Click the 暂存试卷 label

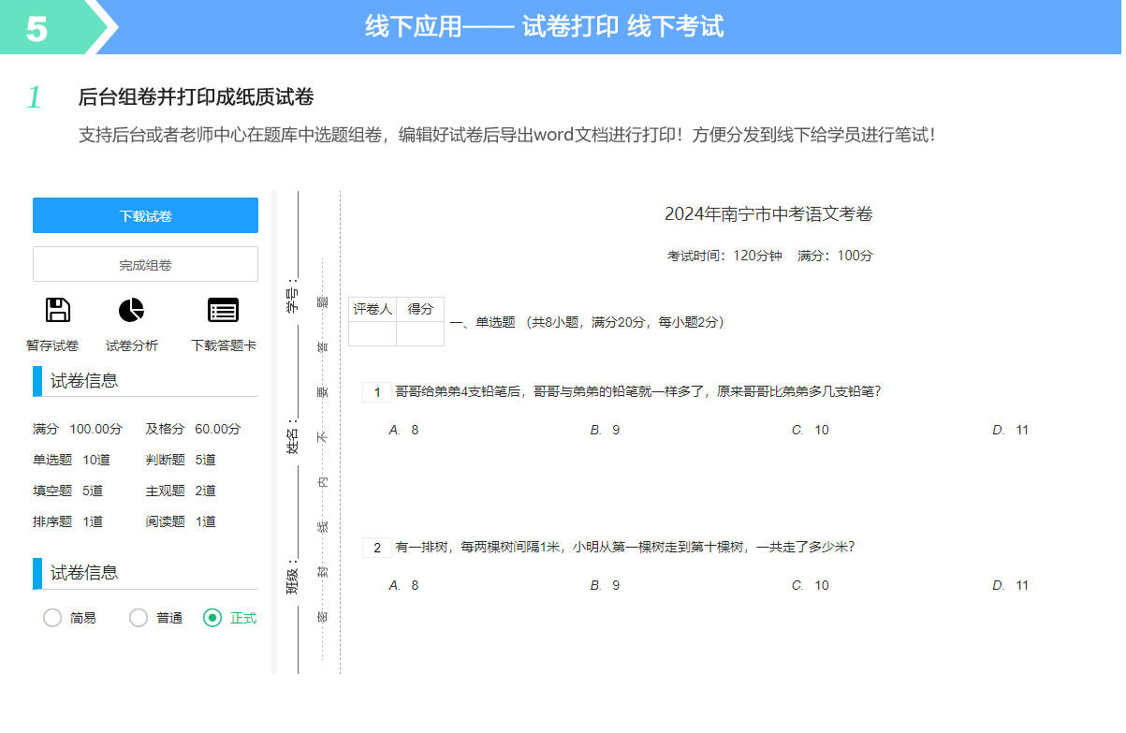pos(52,345)
